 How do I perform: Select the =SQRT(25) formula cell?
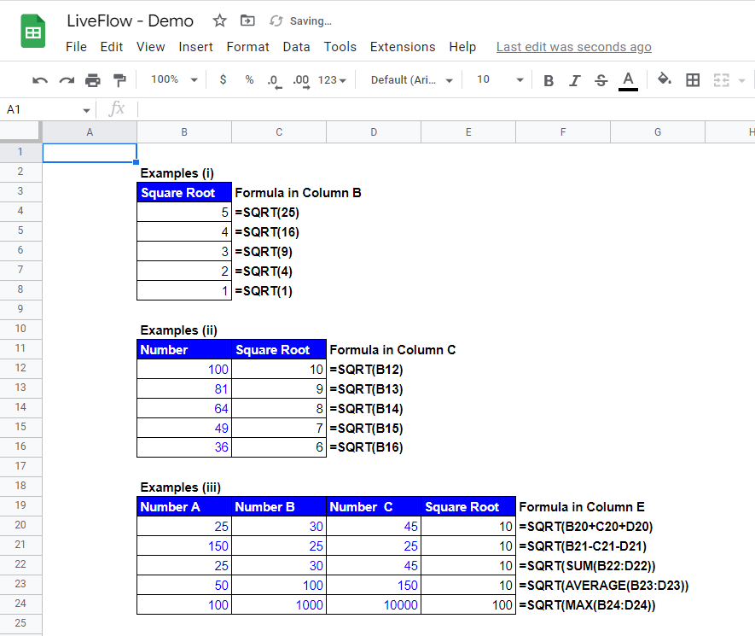pyautogui.click(x=267, y=213)
